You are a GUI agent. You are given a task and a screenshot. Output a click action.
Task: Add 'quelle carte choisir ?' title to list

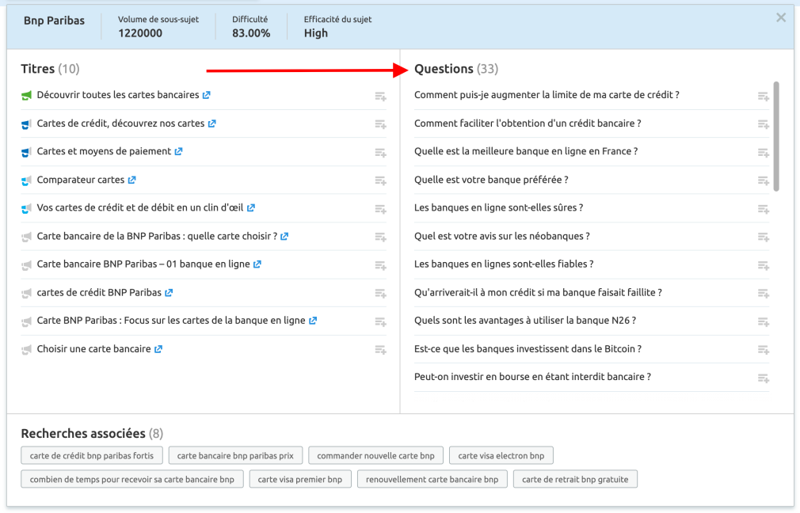coord(381,237)
